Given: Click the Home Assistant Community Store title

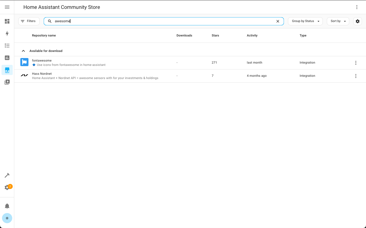Looking at the screenshot, I should [62, 7].
